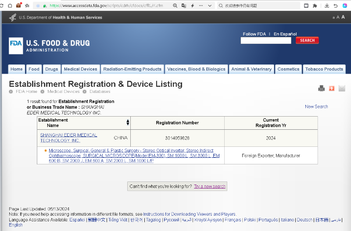Open the Home tab
The height and width of the screenshot is (231, 351).
click(x=17, y=69)
